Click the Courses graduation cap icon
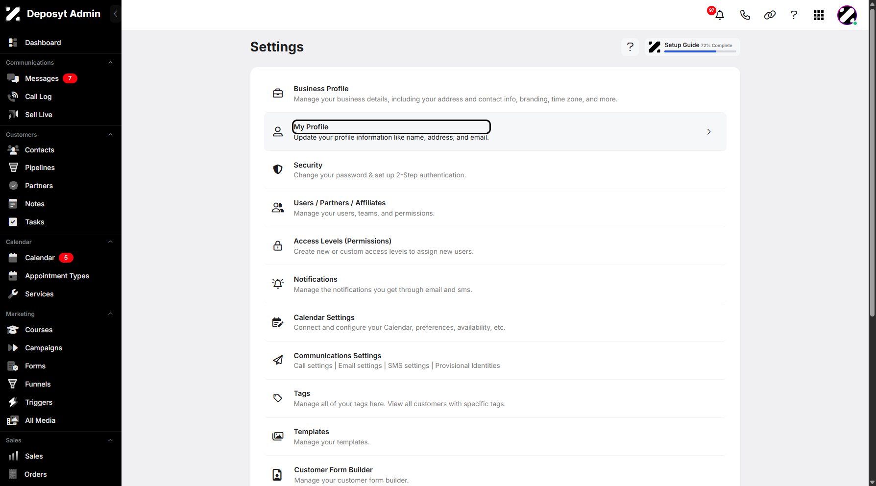Screen dimensions: 876x486 13,330
